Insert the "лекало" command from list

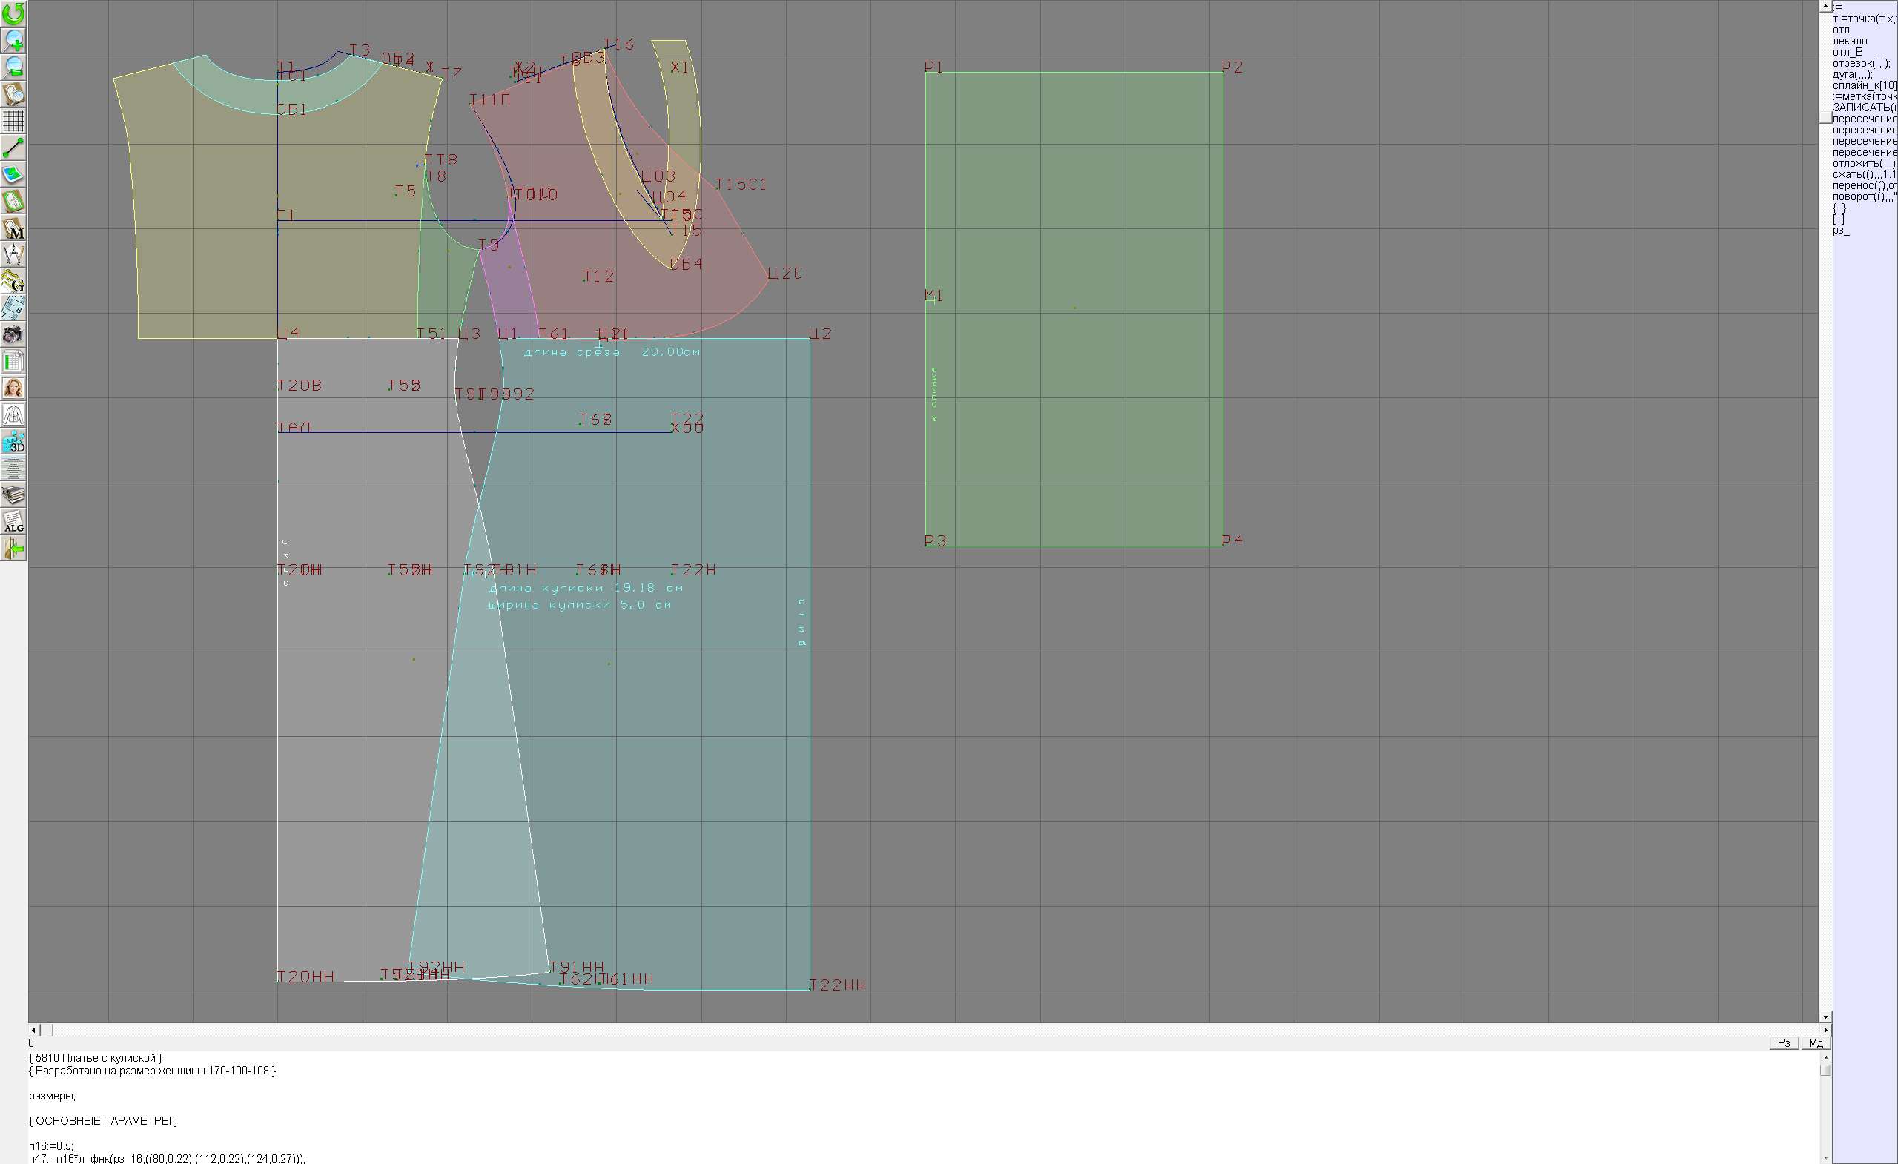point(1850,41)
